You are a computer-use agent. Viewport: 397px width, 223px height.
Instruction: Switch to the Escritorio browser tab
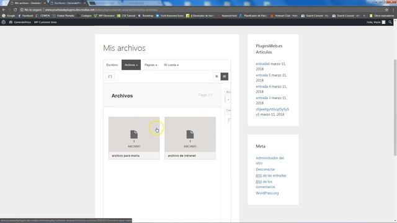(x=68, y=3)
